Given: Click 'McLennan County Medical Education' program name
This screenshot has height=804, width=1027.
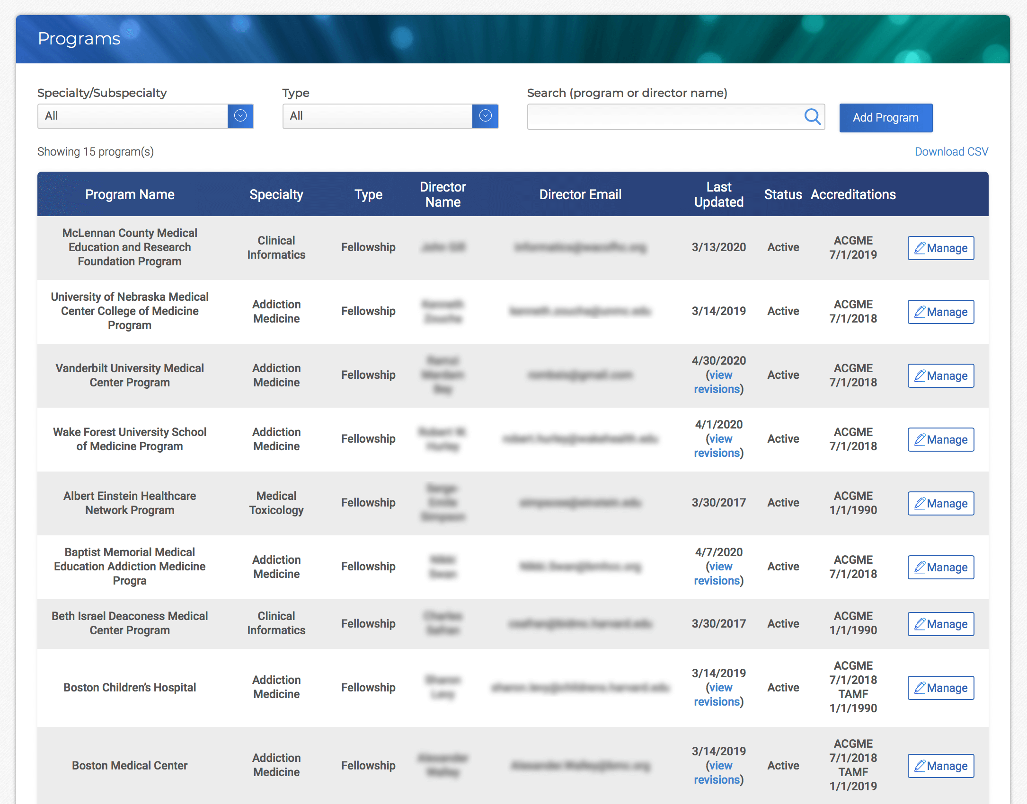Looking at the screenshot, I should (x=130, y=247).
